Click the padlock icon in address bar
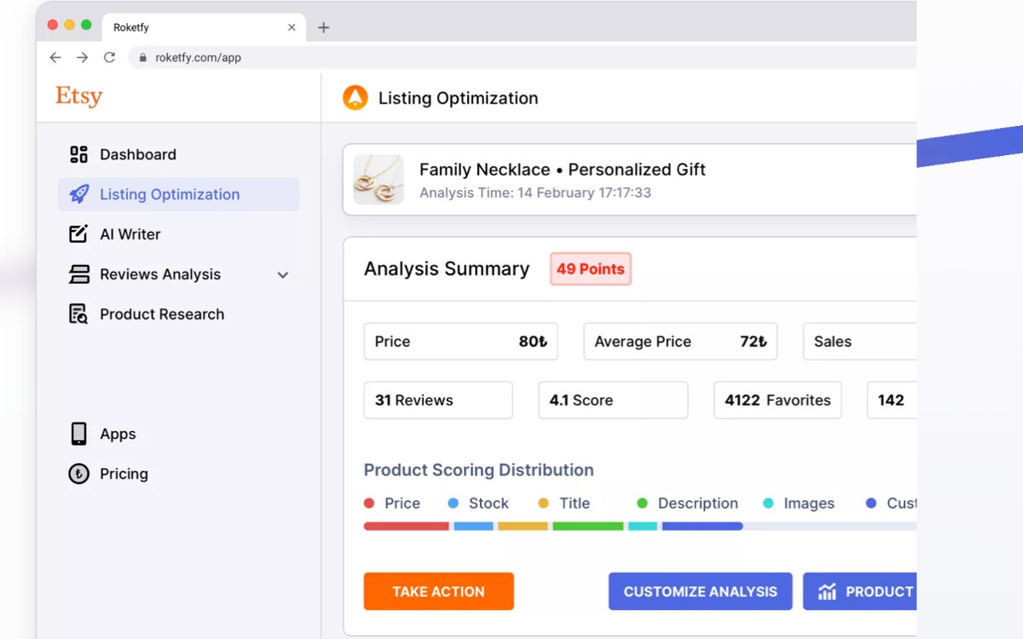 (142, 58)
